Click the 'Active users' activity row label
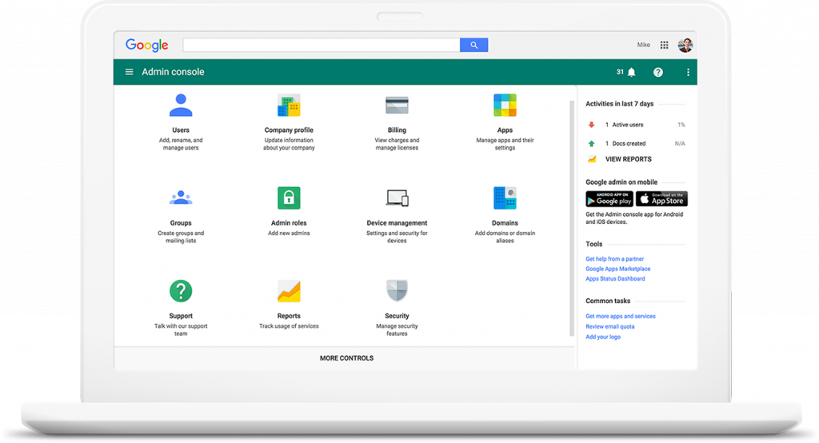This screenshot has height=443, width=819. [x=627, y=125]
